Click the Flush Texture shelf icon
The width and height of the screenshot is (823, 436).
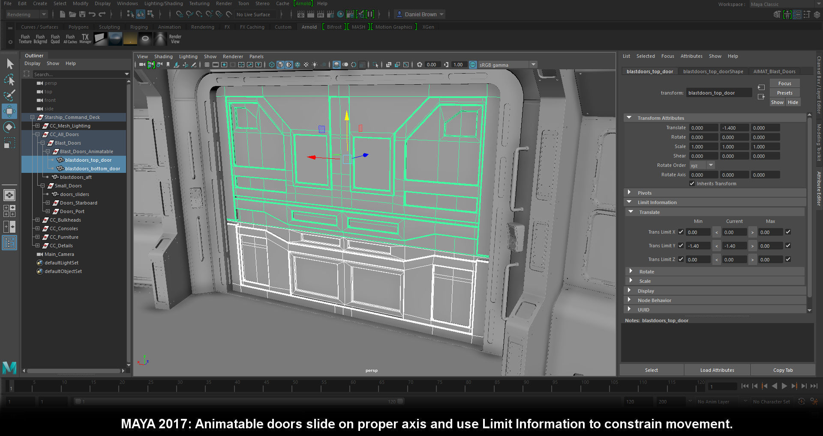point(25,39)
